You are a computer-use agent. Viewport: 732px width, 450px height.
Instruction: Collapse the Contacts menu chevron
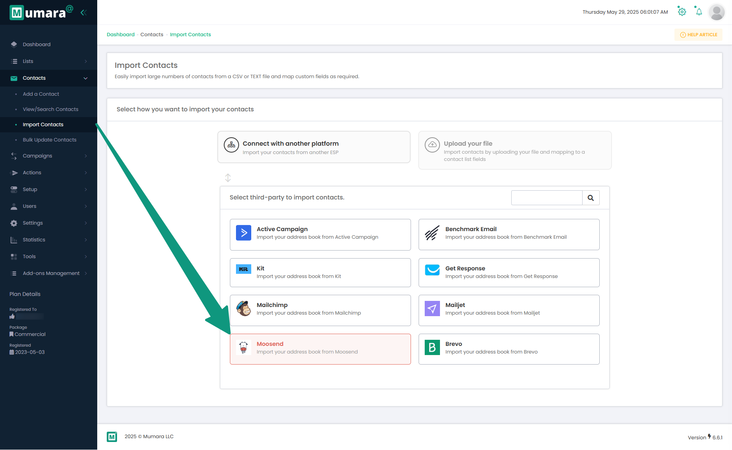pyautogui.click(x=85, y=78)
